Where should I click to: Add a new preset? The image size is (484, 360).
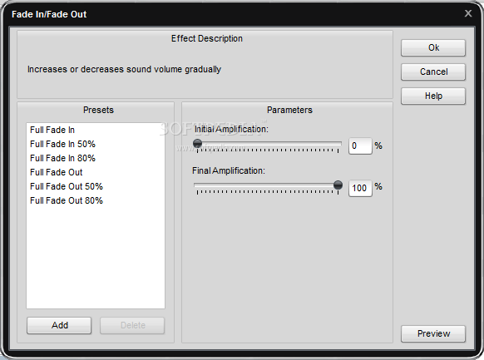tap(59, 325)
